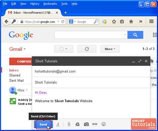Open the Inbox folder
Image resolution: width=158 pixels, height=131 pixels.
coord(14,70)
